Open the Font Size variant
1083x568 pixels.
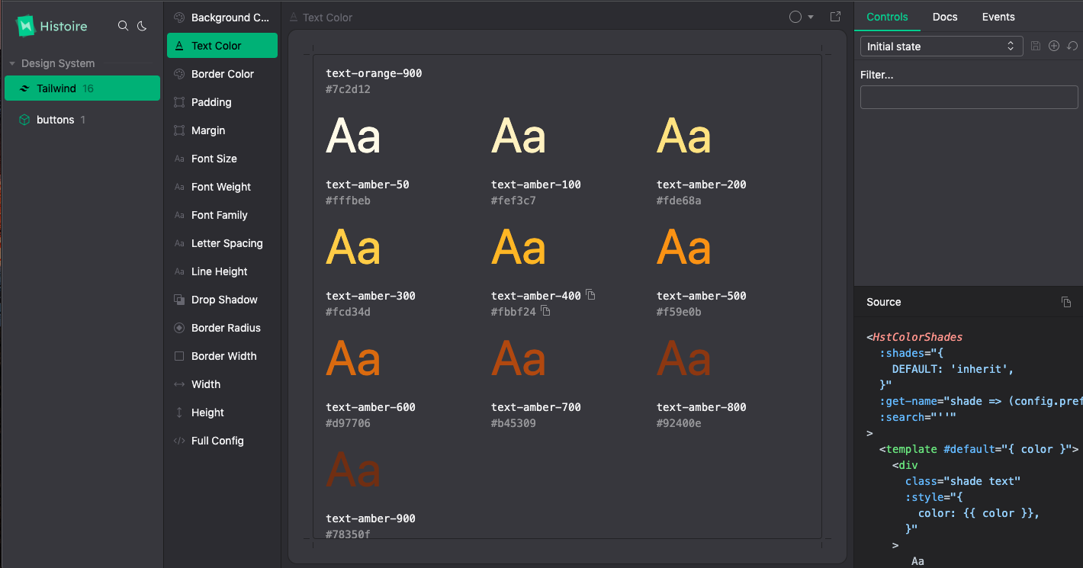click(x=222, y=159)
